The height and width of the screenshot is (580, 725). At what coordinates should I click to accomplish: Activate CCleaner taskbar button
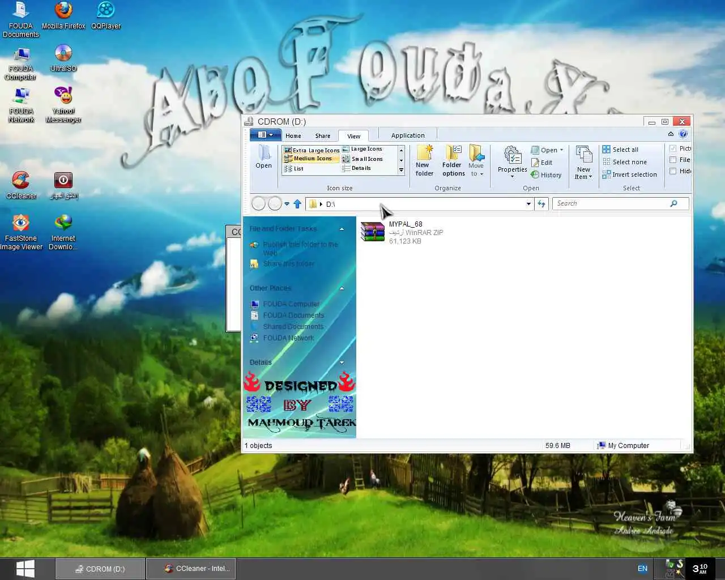point(191,569)
